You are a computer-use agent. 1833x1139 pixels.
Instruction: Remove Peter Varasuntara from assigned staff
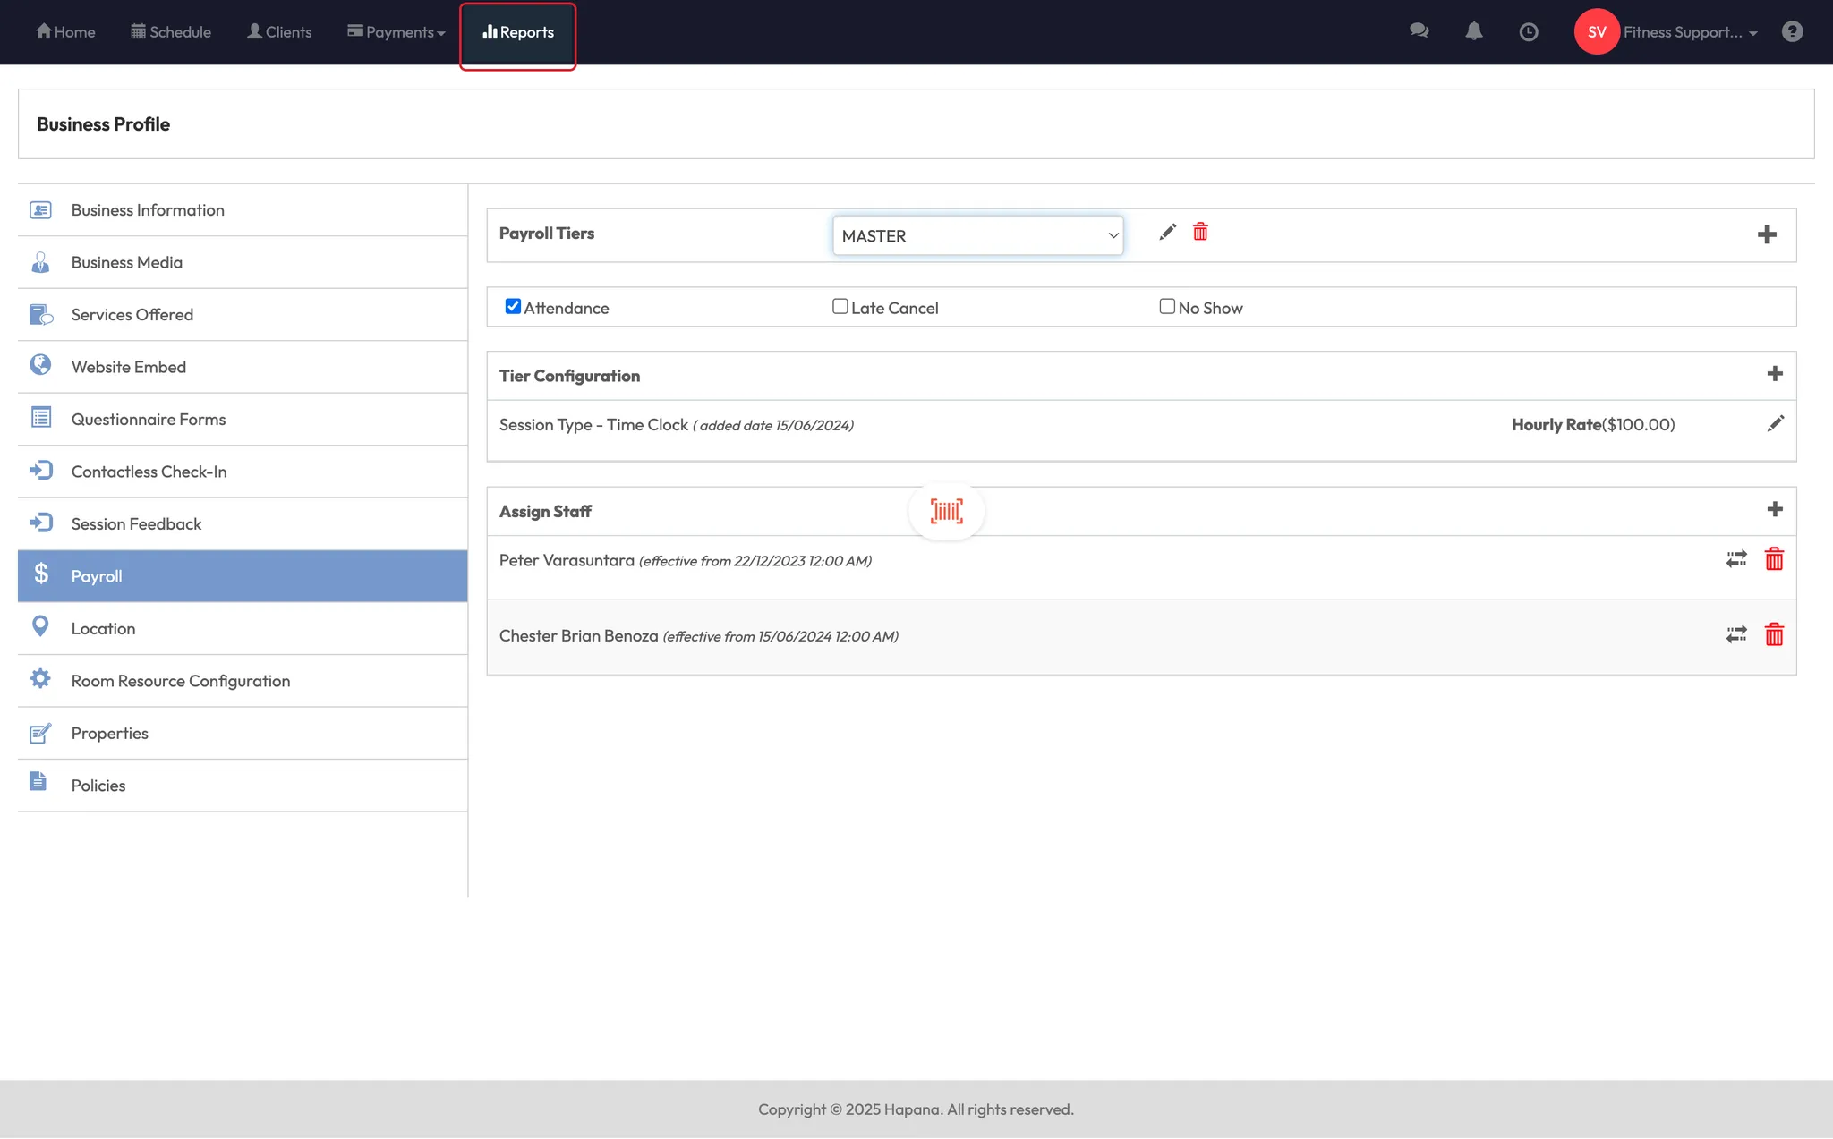[x=1773, y=560]
